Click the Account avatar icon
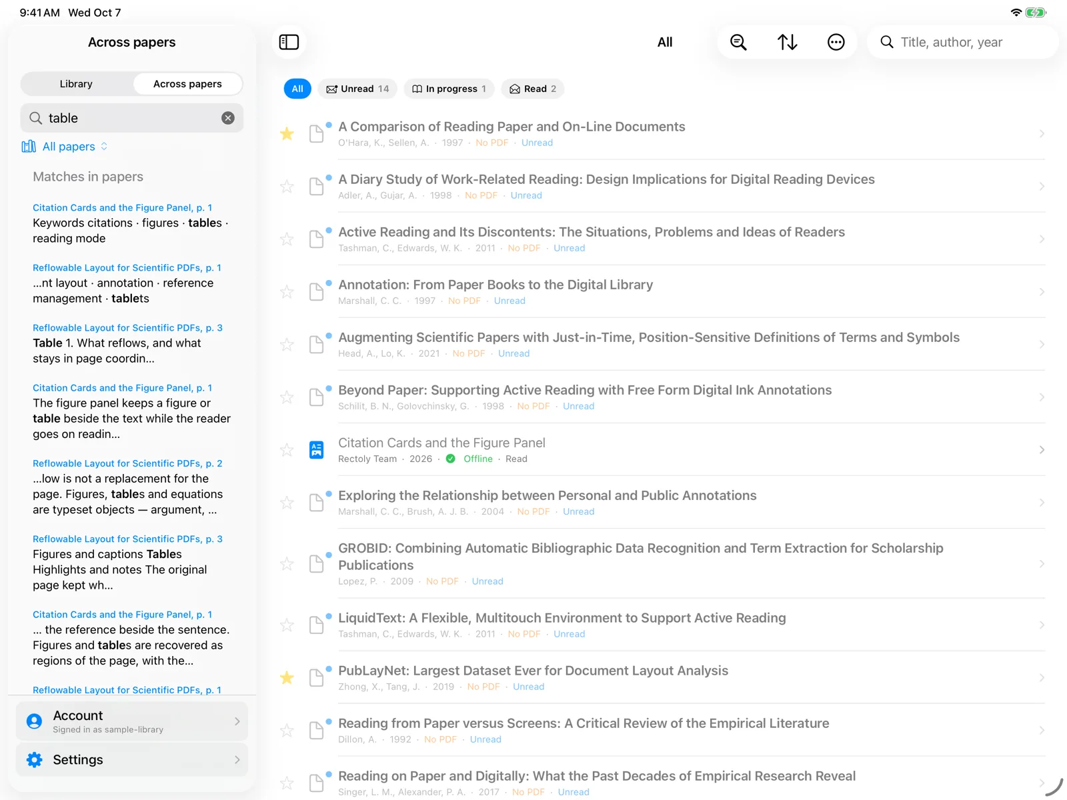 pos(34,721)
